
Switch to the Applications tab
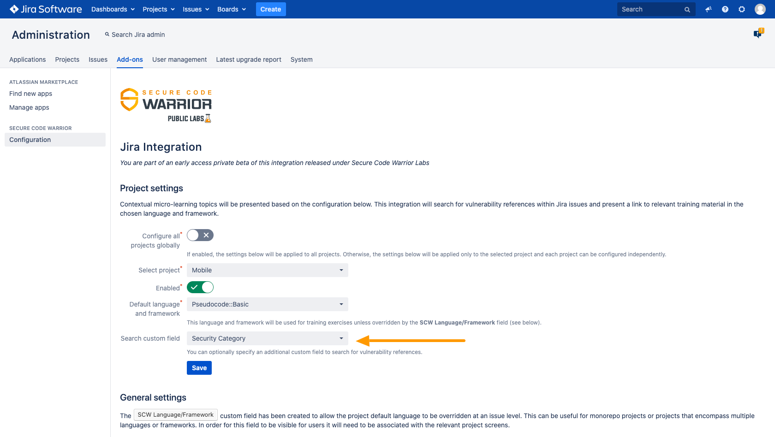(28, 59)
